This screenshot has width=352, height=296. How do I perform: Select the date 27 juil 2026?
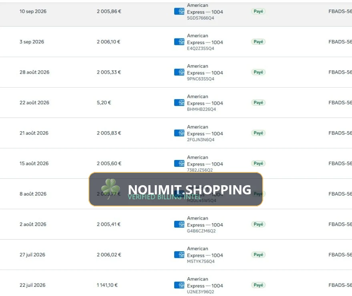32,255
